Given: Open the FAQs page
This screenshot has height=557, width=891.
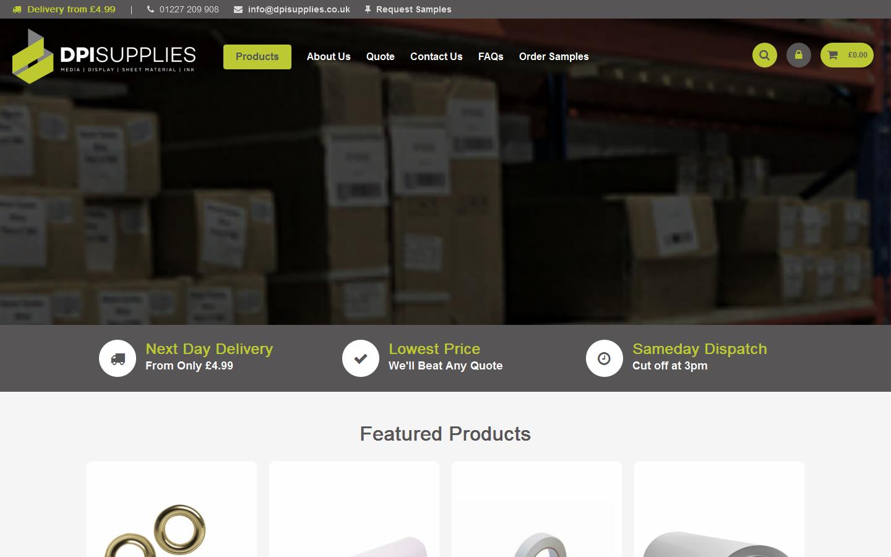Looking at the screenshot, I should (491, 56).
